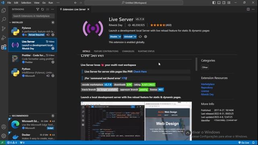The height and width of the screenshot is (145, 258).
Task: Click Pylance Reload Required button
Action: click(x=36, y=35)
